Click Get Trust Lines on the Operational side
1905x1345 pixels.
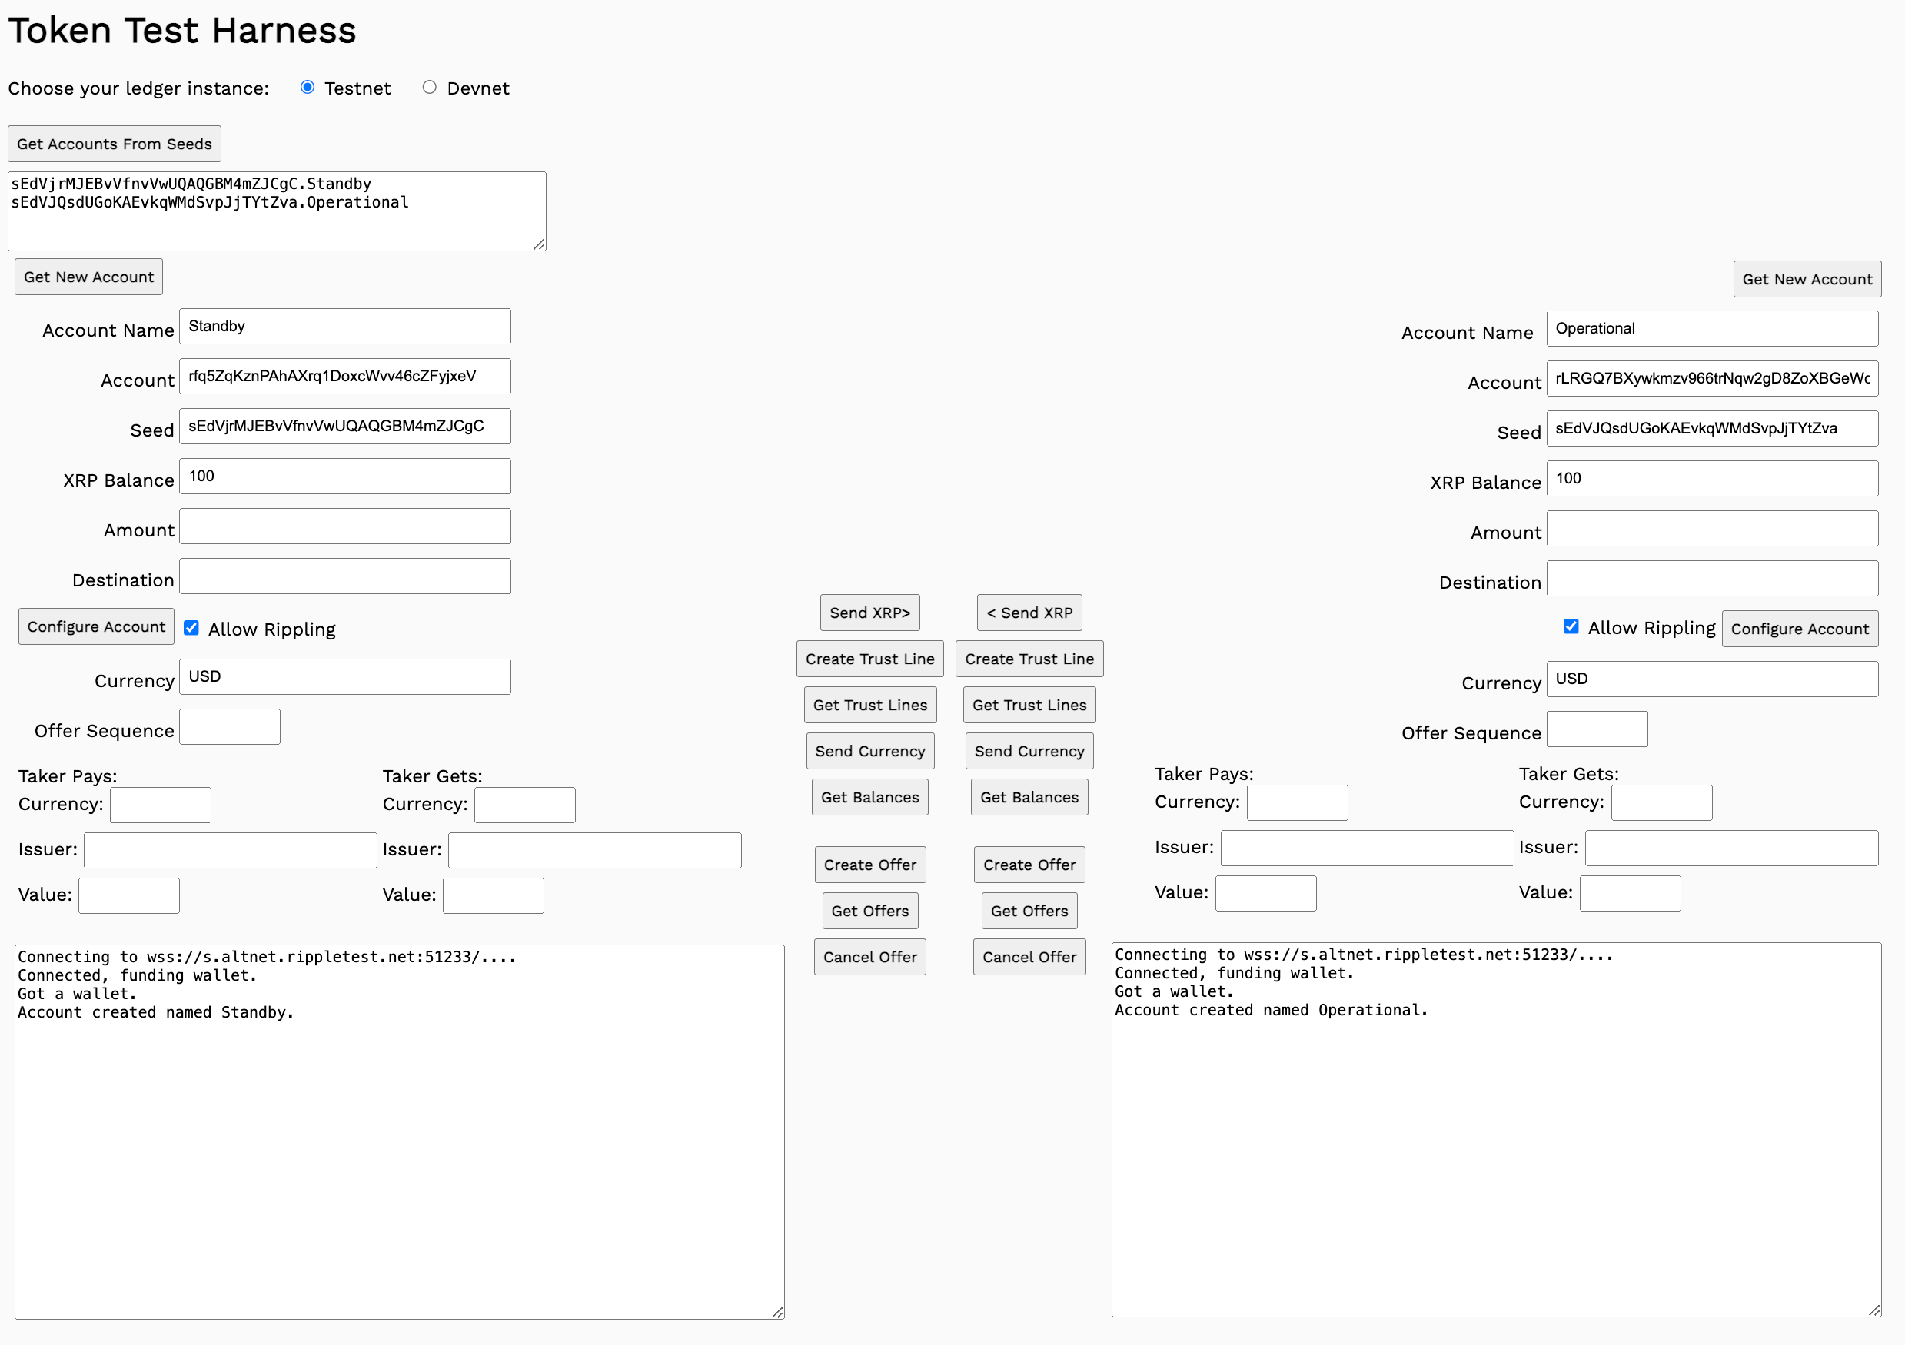coord(1029,705)
